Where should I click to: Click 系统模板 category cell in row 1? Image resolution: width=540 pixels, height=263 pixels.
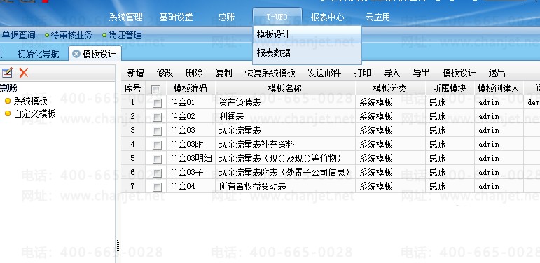(x=390, y=102)
